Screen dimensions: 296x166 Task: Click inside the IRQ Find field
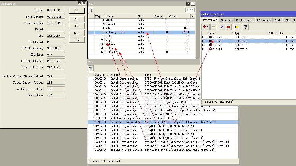(190, 10)
